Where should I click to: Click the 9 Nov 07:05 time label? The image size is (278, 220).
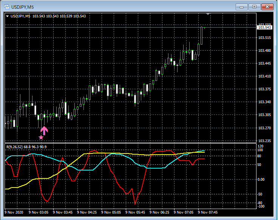184,212
